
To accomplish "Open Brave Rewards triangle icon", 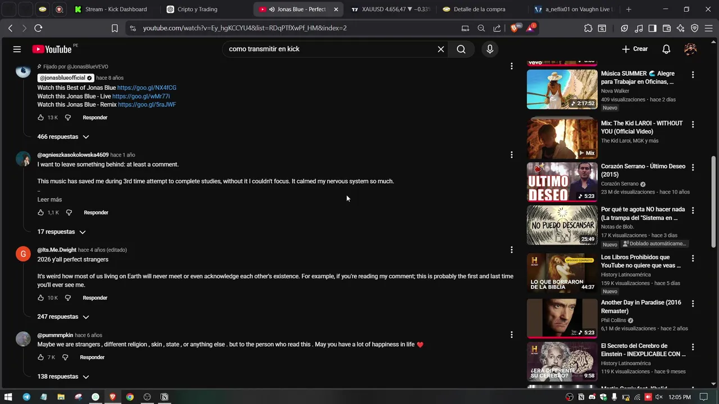I will (530, 28).
